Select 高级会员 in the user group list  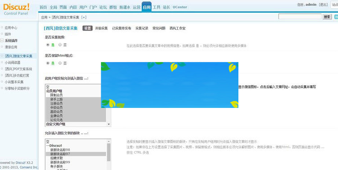56,112
